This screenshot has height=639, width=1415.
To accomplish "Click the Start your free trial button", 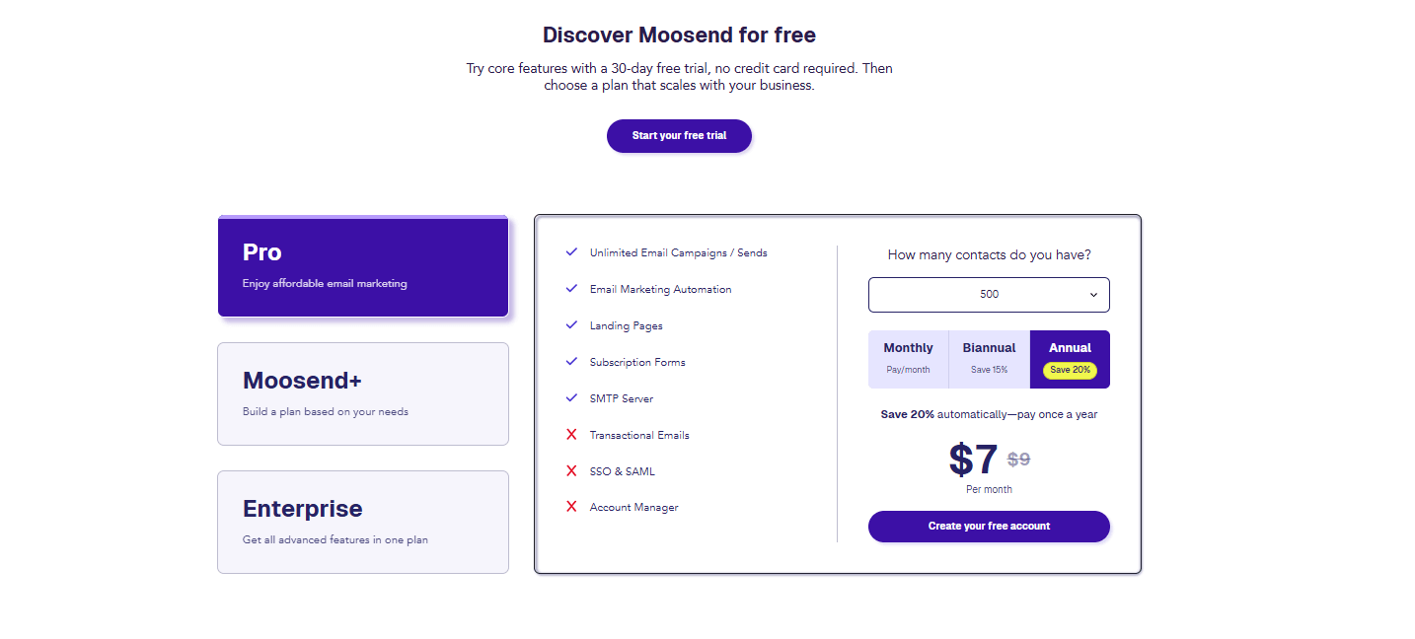I will (679, 135).
